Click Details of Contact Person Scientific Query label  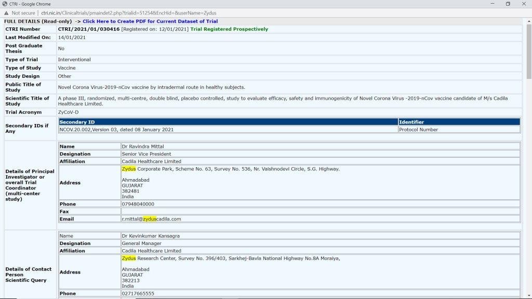point(29,275)
